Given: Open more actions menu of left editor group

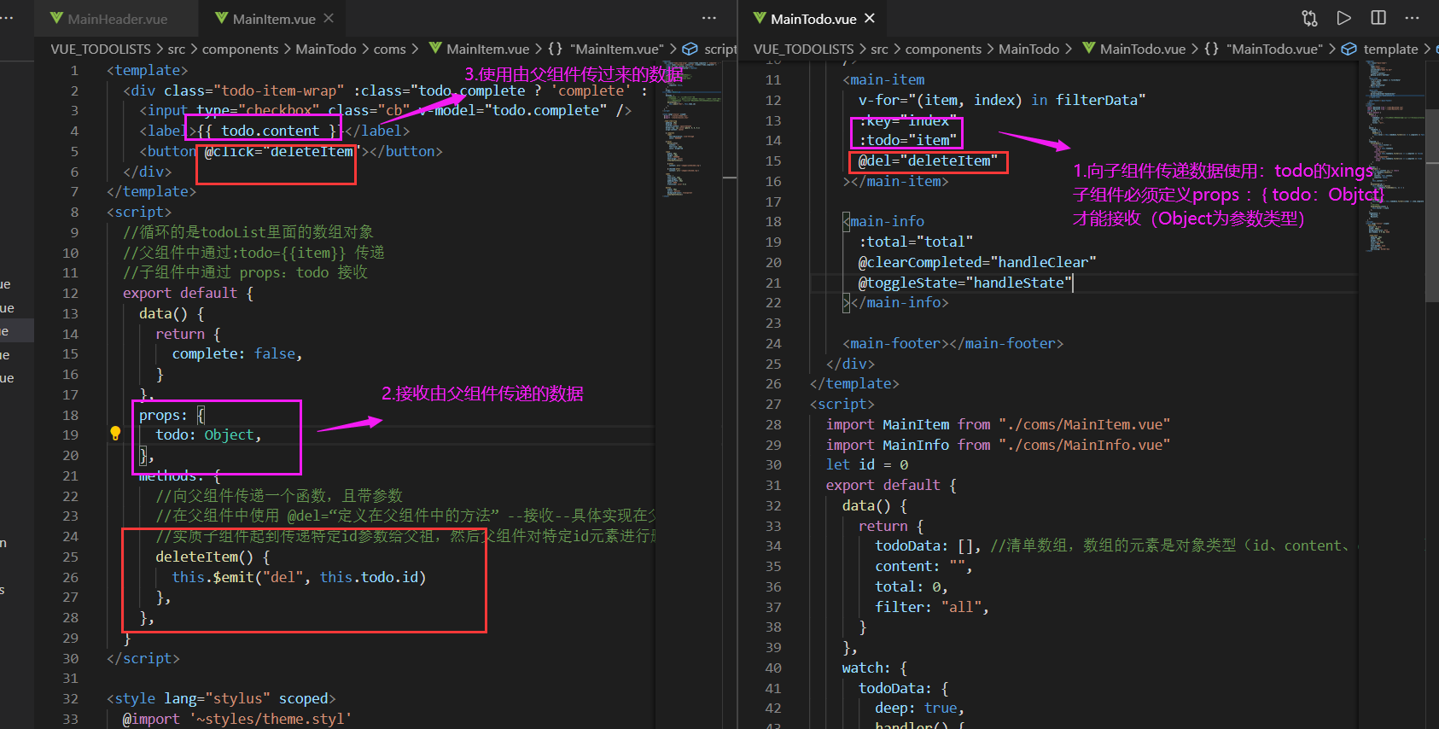Looking at the screenshot, I should 709,18.
